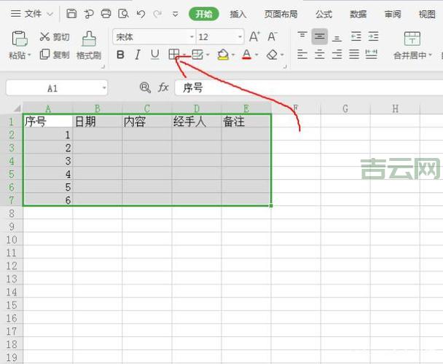443x364 pixels.
Task: Click the formula bar containing 序号
Action: point(308,88)
